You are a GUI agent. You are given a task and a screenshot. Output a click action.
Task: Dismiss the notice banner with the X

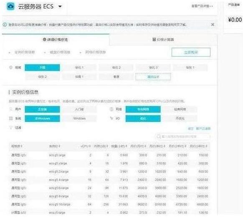[x=213, y=25]
